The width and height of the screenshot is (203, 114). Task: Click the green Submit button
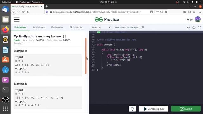(x=186, y=109)
